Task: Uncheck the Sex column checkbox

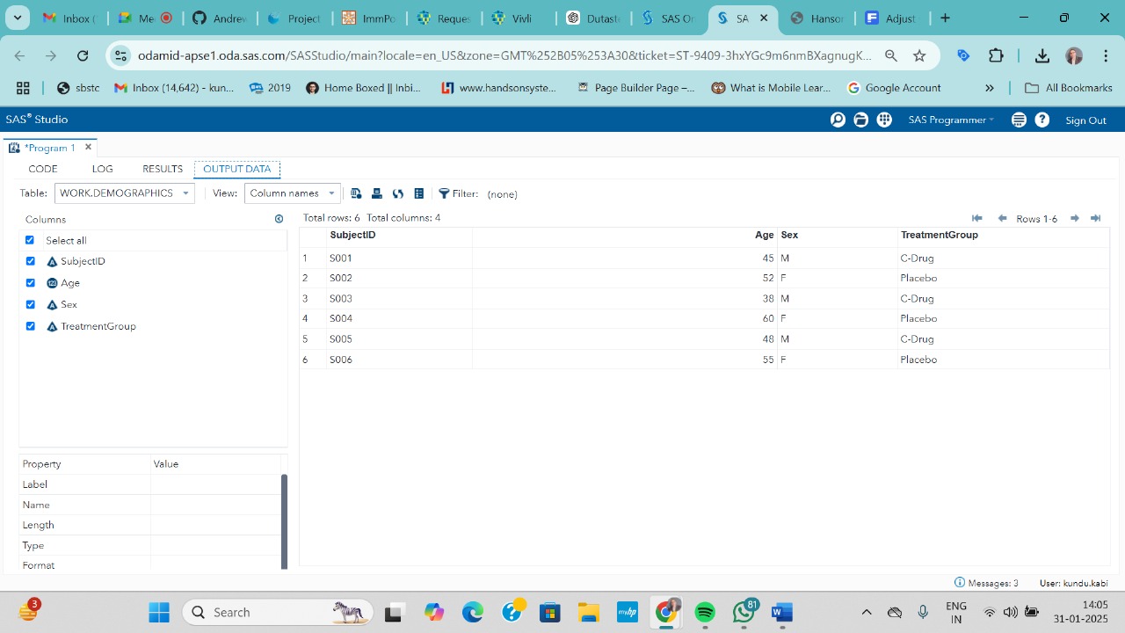Action: 30,304
